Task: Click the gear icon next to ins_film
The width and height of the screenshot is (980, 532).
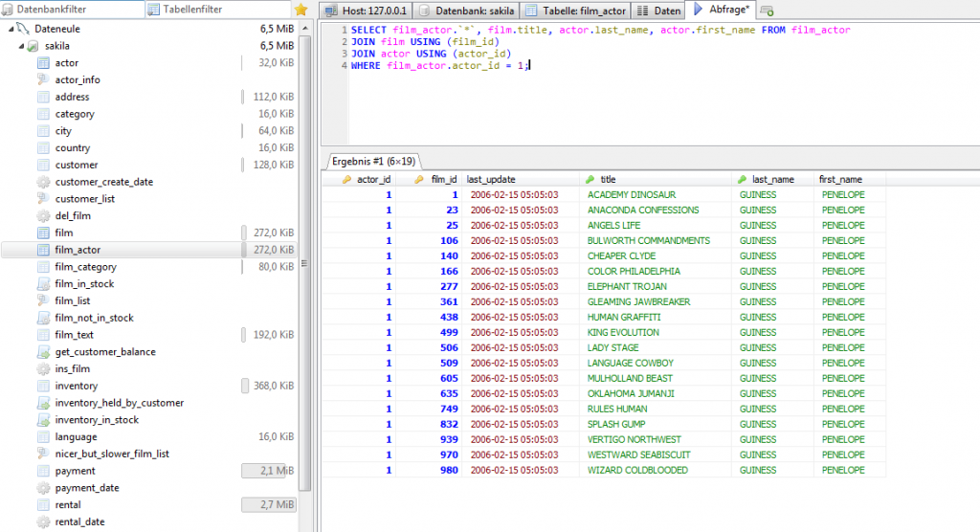Action: pos(43,368)
